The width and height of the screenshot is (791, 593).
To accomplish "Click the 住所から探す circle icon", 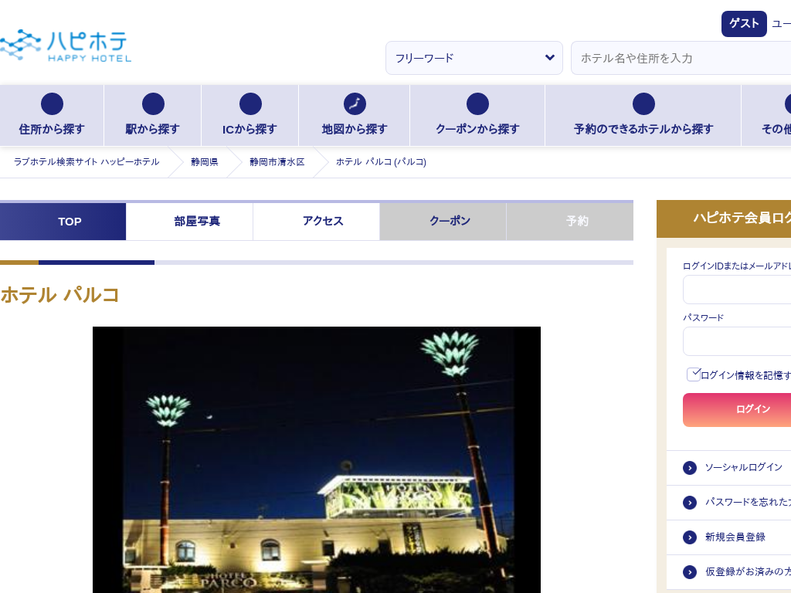I will [52, 104].
